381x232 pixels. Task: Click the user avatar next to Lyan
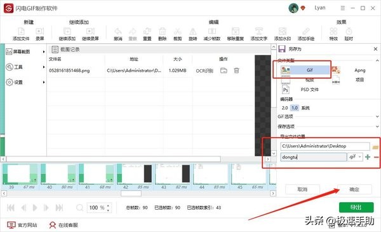[x=293, y=8]
